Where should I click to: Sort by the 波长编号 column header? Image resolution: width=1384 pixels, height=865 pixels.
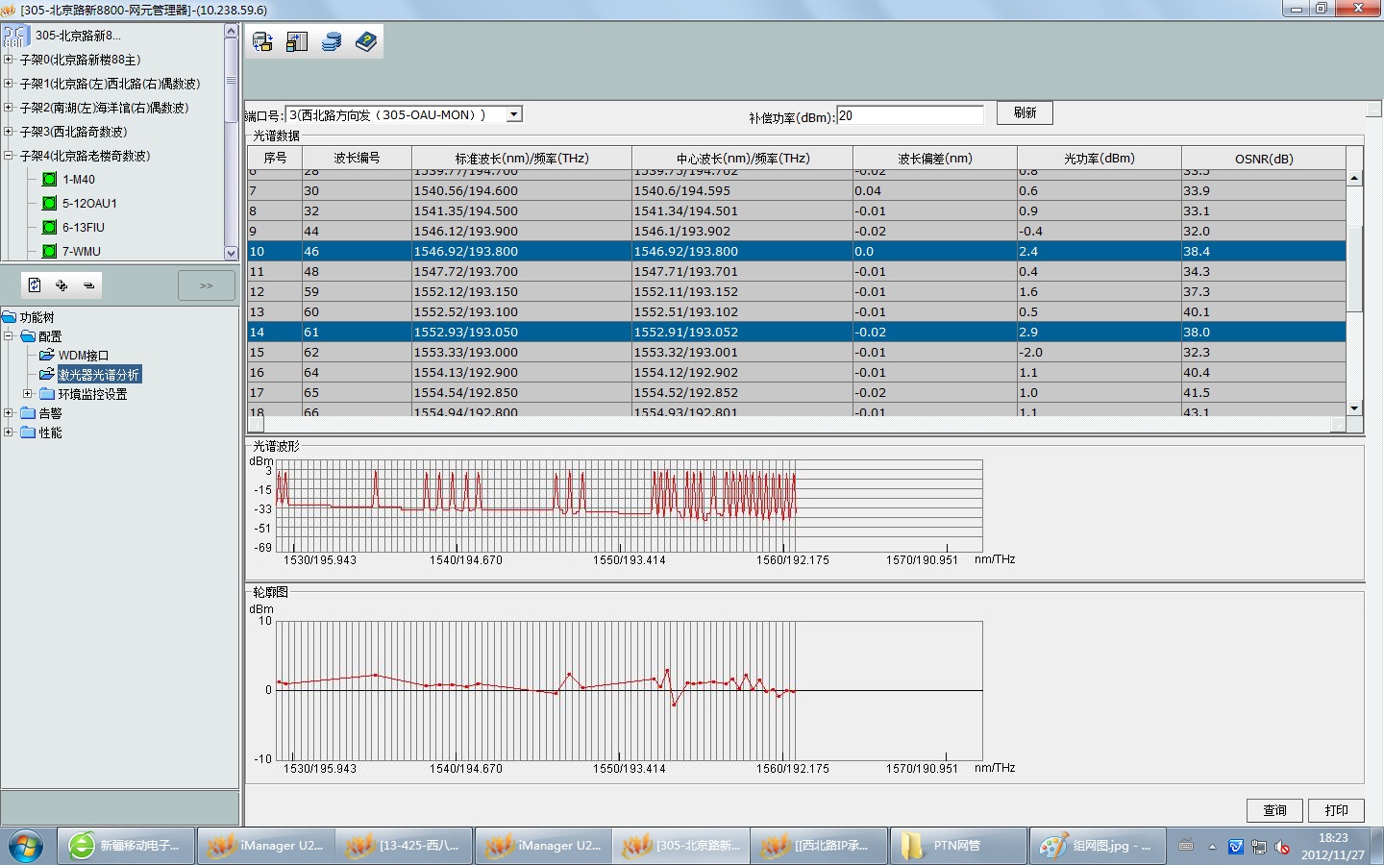coord(357,158)
